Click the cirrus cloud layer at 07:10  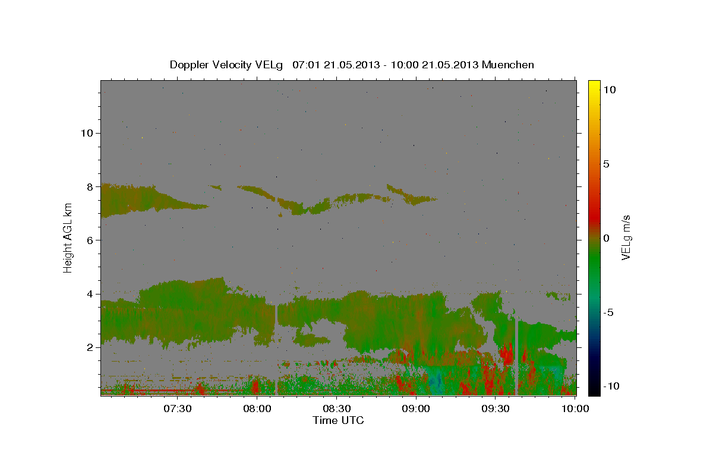pos(126,199)
